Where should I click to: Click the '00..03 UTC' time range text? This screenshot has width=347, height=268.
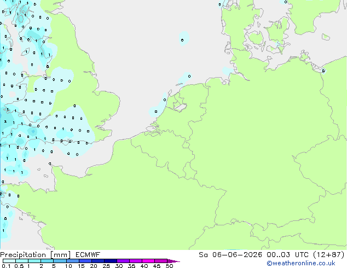click(288, 255)
